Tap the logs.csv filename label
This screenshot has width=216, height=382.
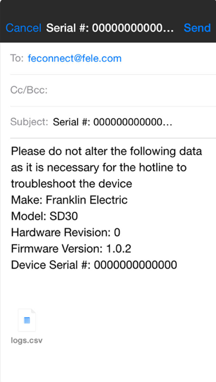(x=27, y=341)
